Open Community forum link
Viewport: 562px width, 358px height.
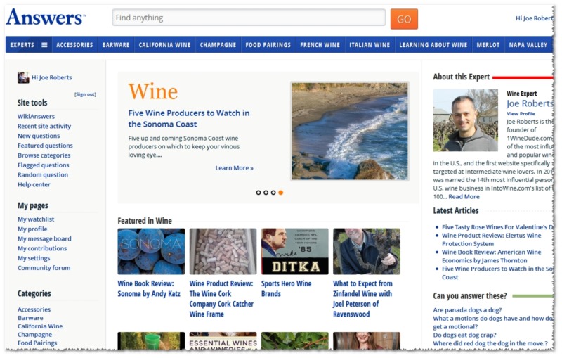coord(44,267)
